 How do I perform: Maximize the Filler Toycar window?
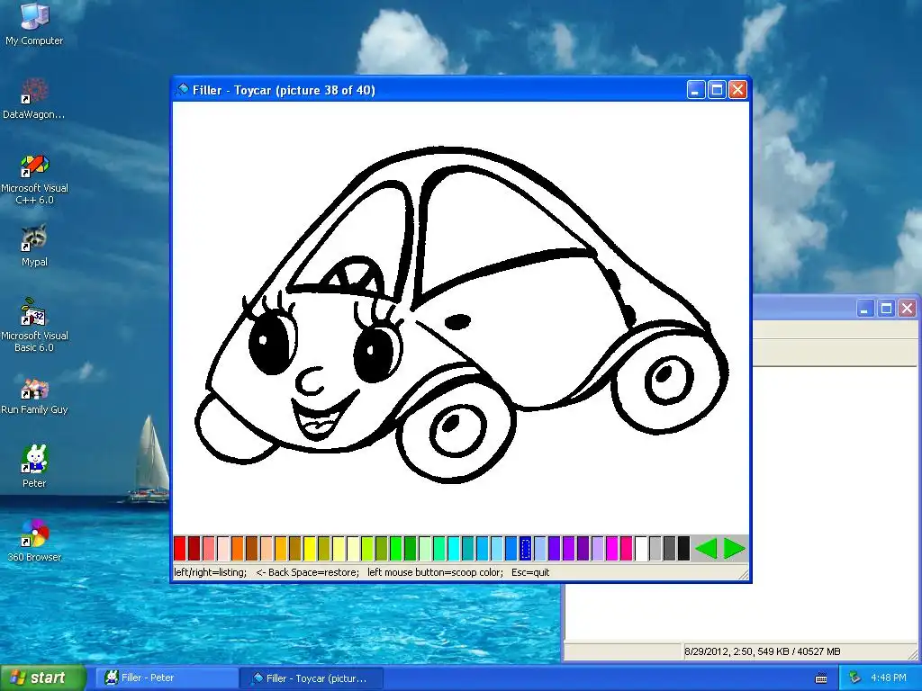(x=717, y=90)
